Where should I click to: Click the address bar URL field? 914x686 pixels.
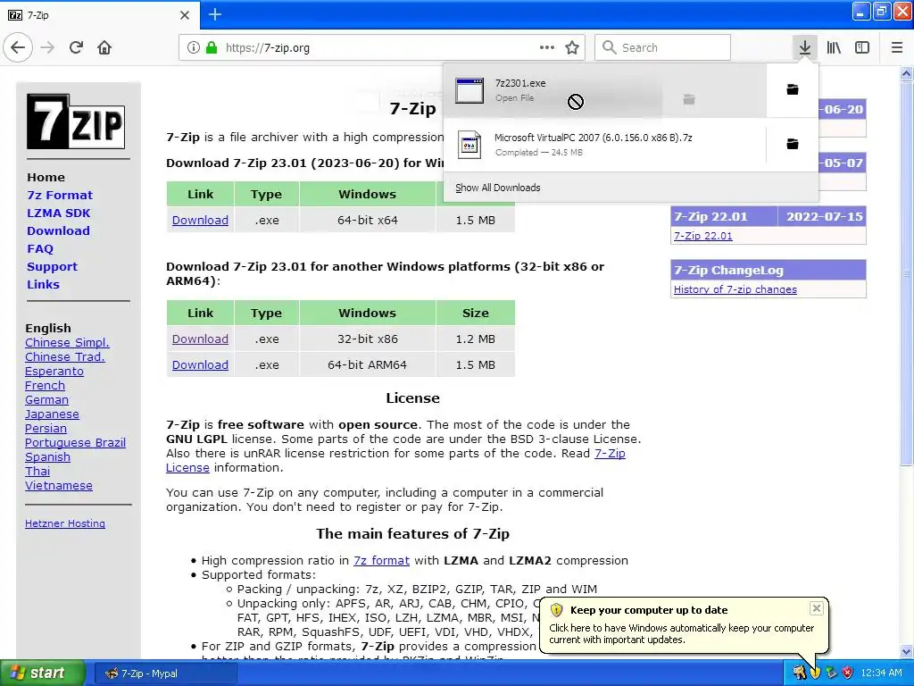380,47
